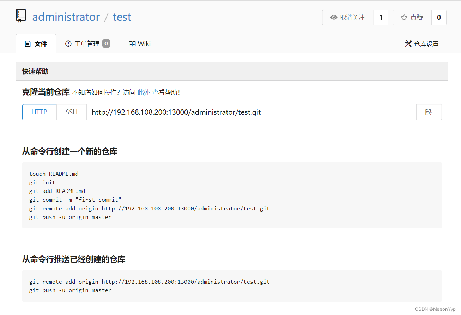Click the copy clone URL icon
The height and width of the screenshot is (315, 461).
[429, 112]
